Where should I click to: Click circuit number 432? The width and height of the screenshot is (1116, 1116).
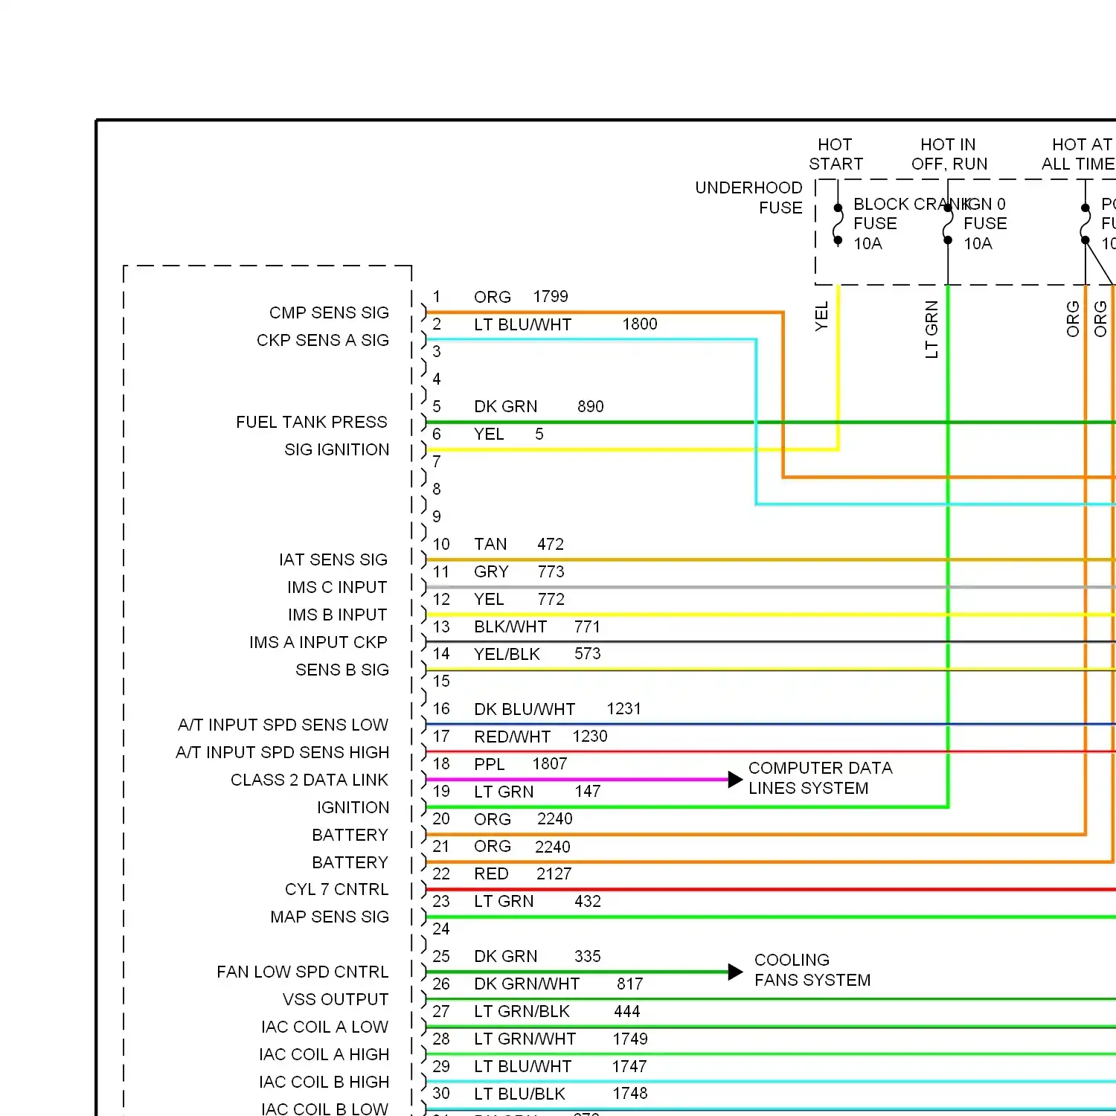[x=588, y=901]
